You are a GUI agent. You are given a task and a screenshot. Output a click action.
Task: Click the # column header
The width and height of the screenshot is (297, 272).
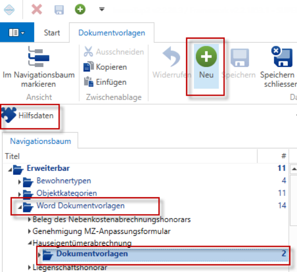click(284, 156)
